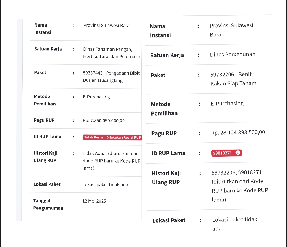The width and height of the screenshot is (287, 247).
Task: Click the right panel Lokasi Paket label
Action: (169, 220)
